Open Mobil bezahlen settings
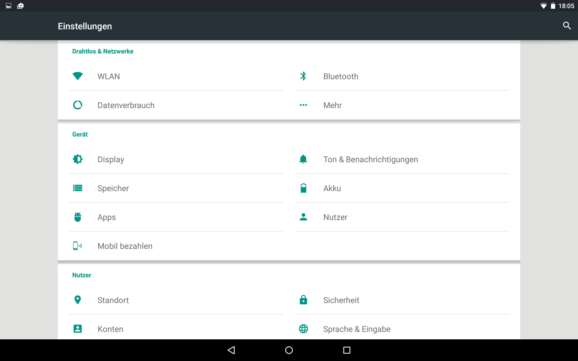 [x=125, y=246]
